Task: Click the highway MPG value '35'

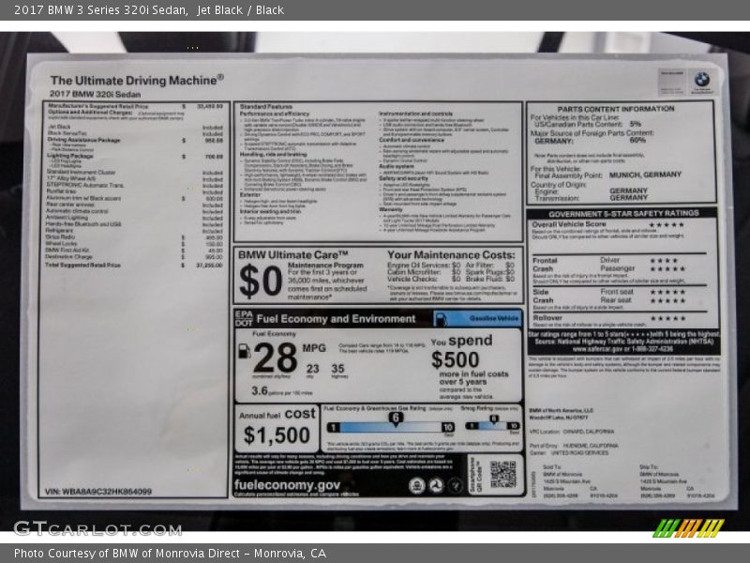Action: [337, 369]
